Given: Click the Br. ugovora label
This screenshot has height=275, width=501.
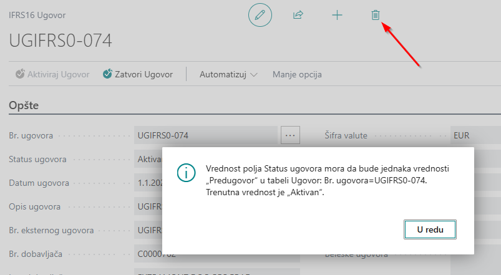Looking at the screenshot, I should [x=31, y=135].
